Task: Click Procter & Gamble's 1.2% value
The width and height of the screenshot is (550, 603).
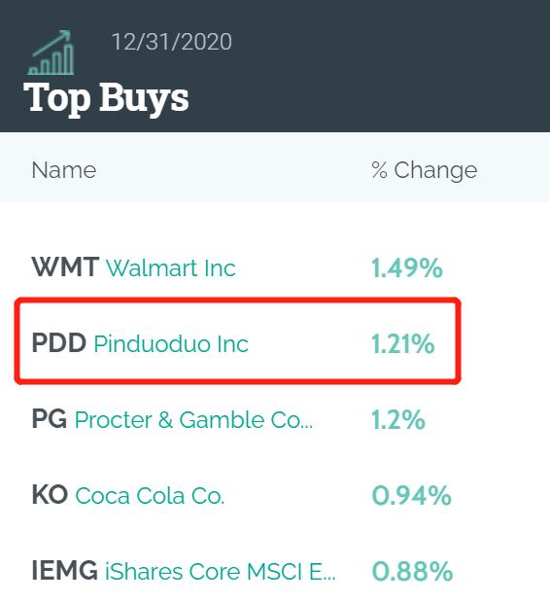Action: [398, 419]
